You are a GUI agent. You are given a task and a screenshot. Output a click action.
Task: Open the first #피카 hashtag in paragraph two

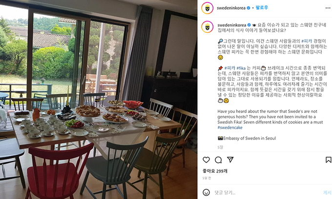coord(307,41)
